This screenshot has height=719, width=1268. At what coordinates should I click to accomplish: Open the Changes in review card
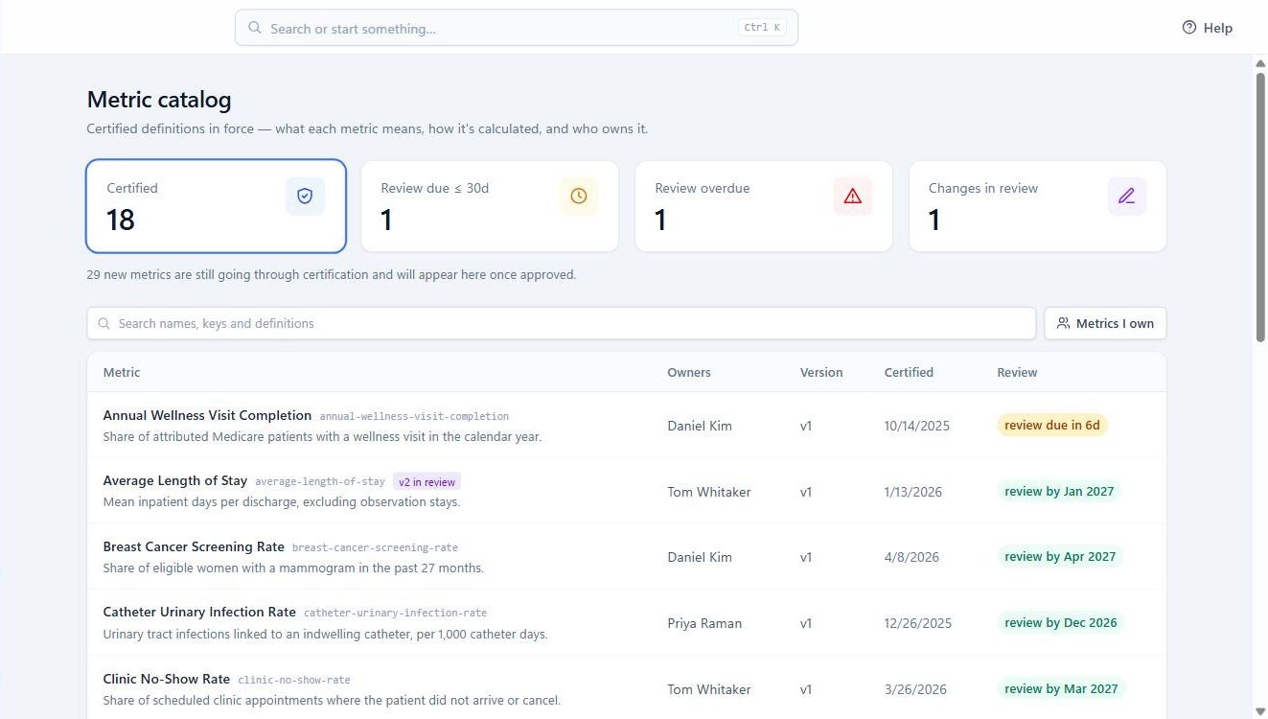(x=1038, y=206)
